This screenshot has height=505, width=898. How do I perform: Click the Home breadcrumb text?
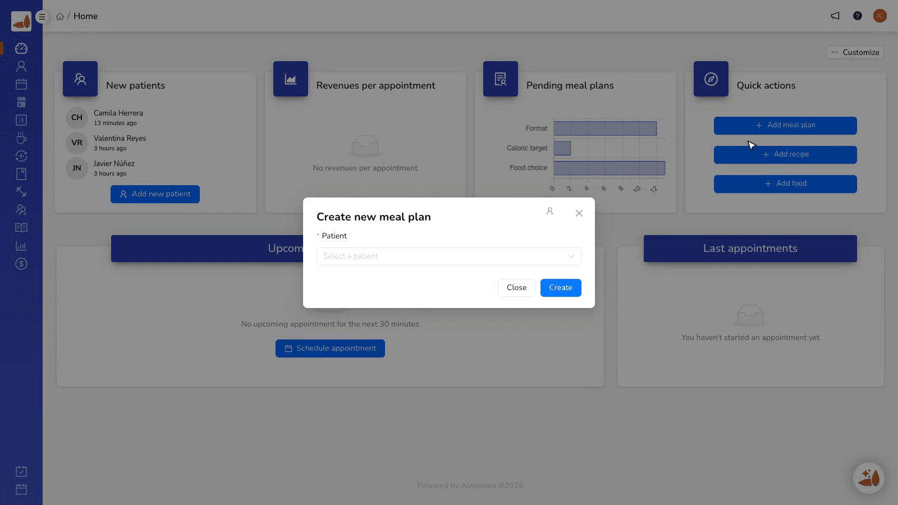pos(85,16)
